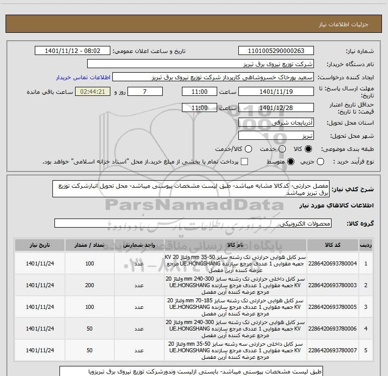Select item code 2286420693780003
Screen dimensions: 388x376
[333, 285]
